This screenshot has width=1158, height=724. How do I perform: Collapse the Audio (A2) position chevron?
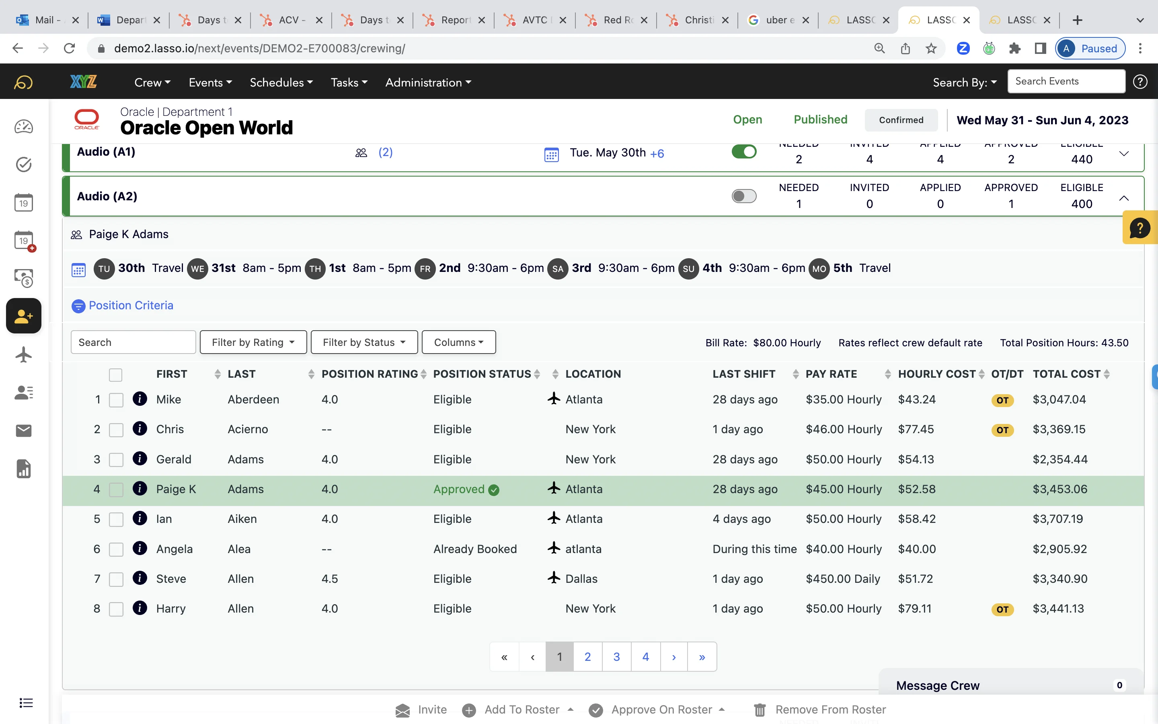tap(1124, 198)
